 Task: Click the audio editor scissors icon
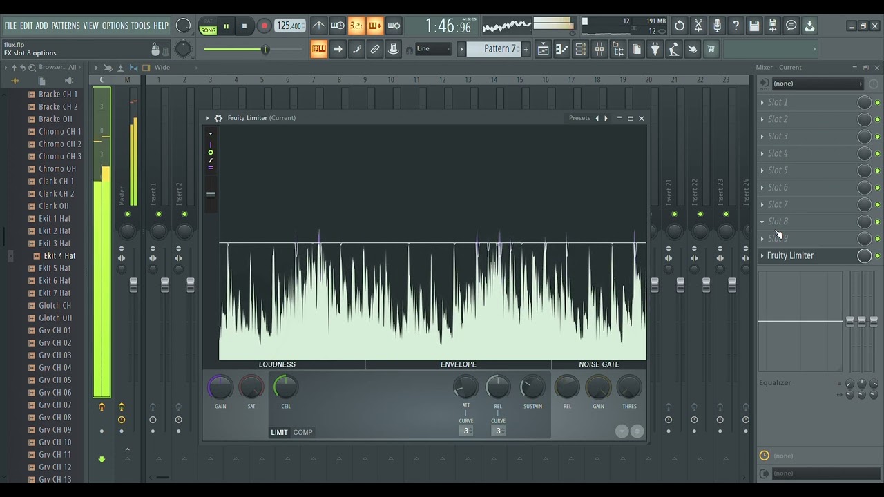[698, 26]
